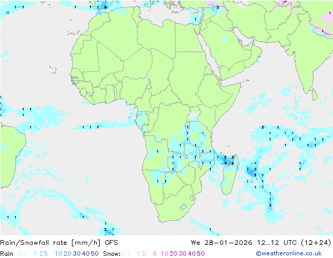Select the Rain legend value 0.1
Viewport: 333px width, 258px height.
pyautogui.click(x=23, y=254)
